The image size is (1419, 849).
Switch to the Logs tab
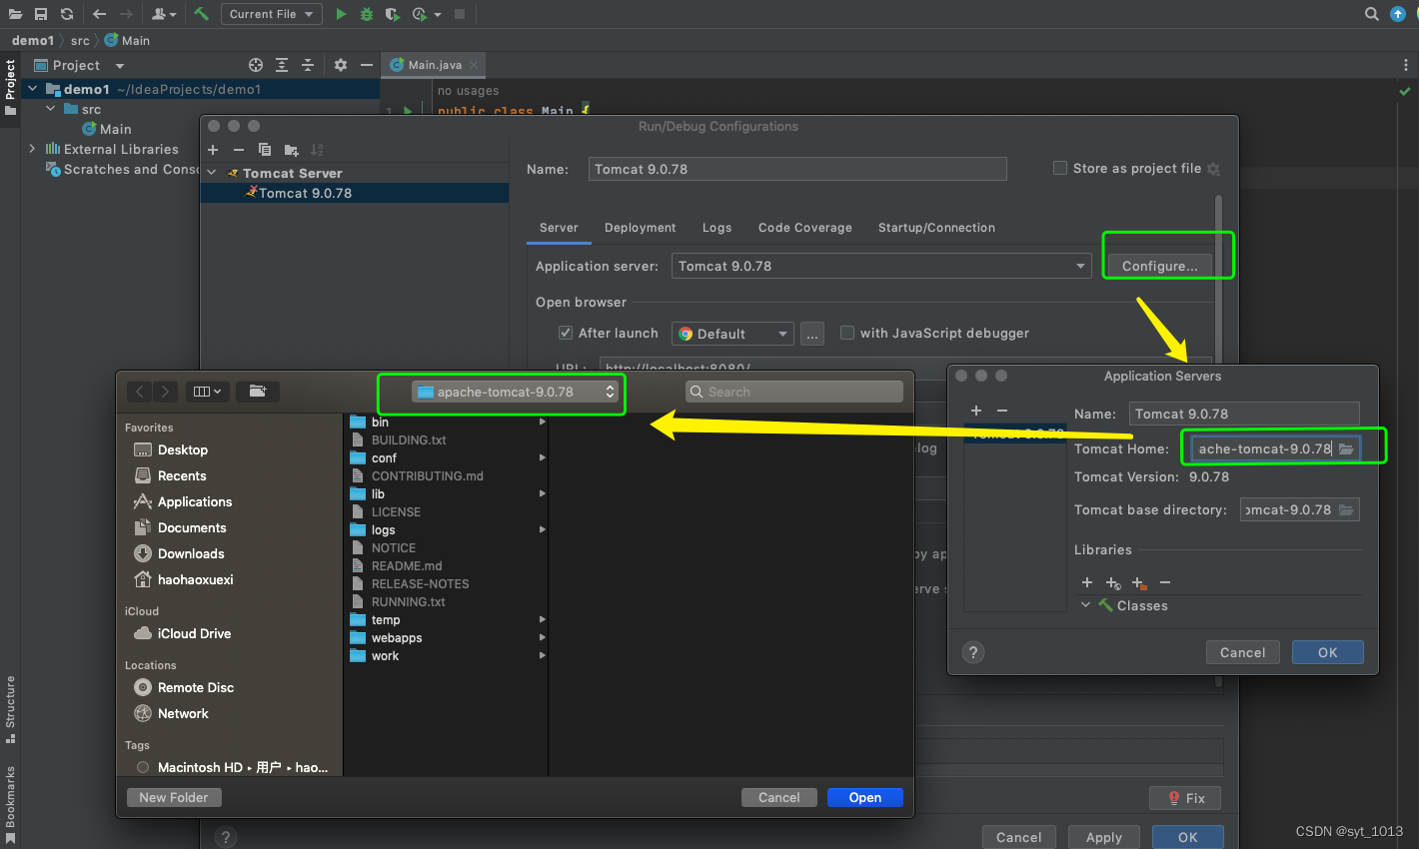[716, 228]
